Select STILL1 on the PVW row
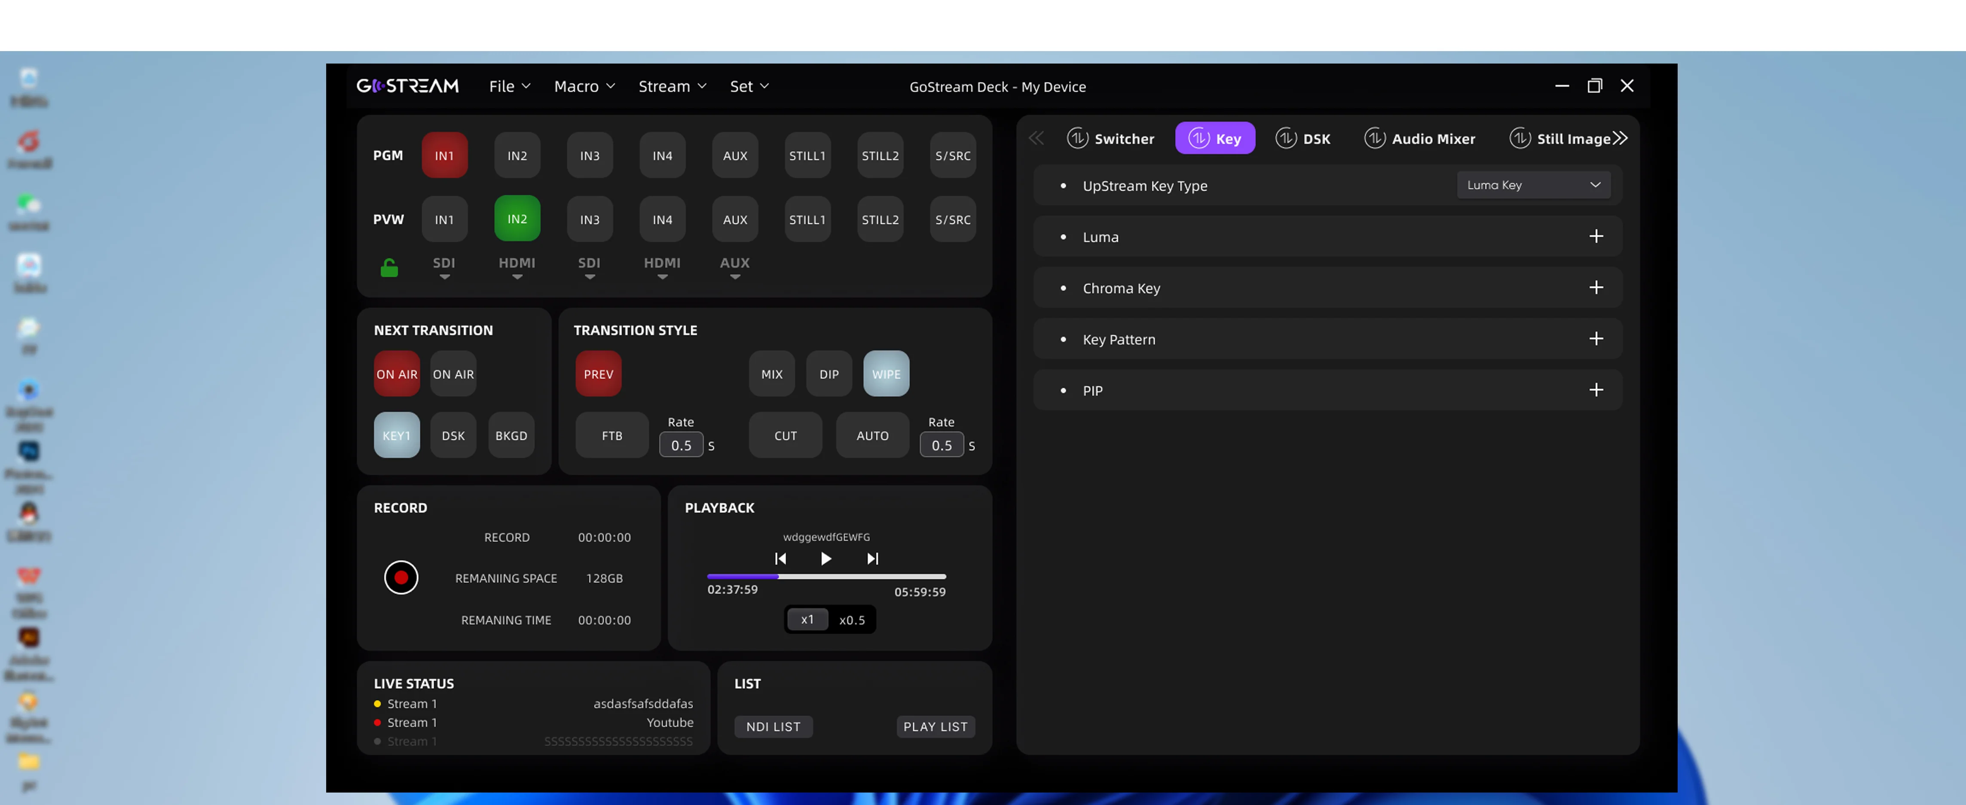The width and height of the screenshot is (1966, 805). pyautogui.click(x=807, y=219)
